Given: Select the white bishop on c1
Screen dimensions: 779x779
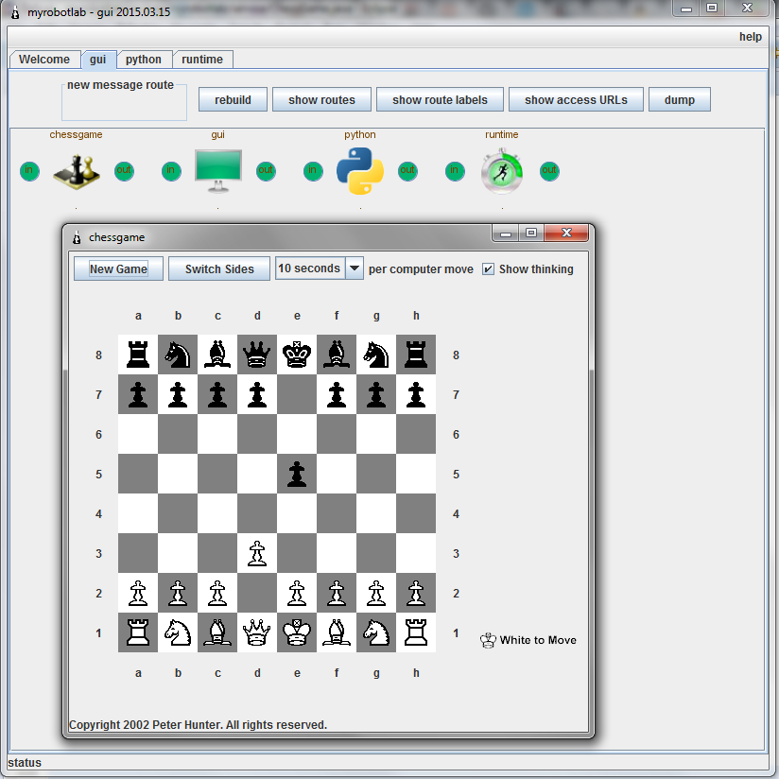Looking at the screenshot, I should pos(217,632).
